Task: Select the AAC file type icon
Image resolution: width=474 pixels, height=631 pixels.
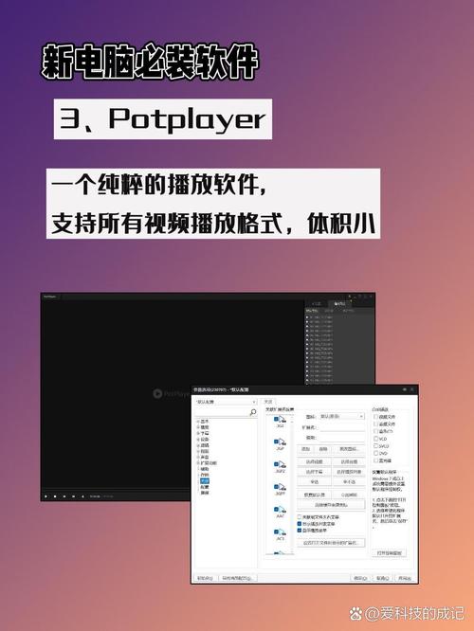Action: pos(280,511)
